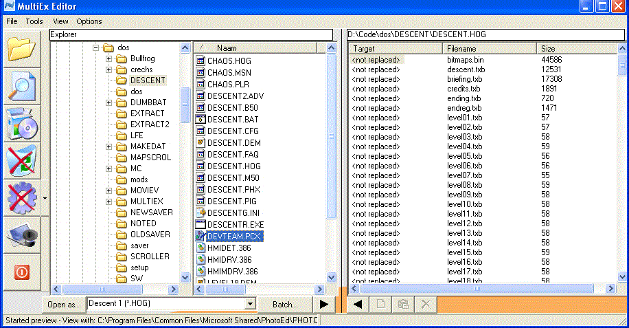Click the Batch... button
This screenshot has width=629, height=328.
click(x=285, y=305)
